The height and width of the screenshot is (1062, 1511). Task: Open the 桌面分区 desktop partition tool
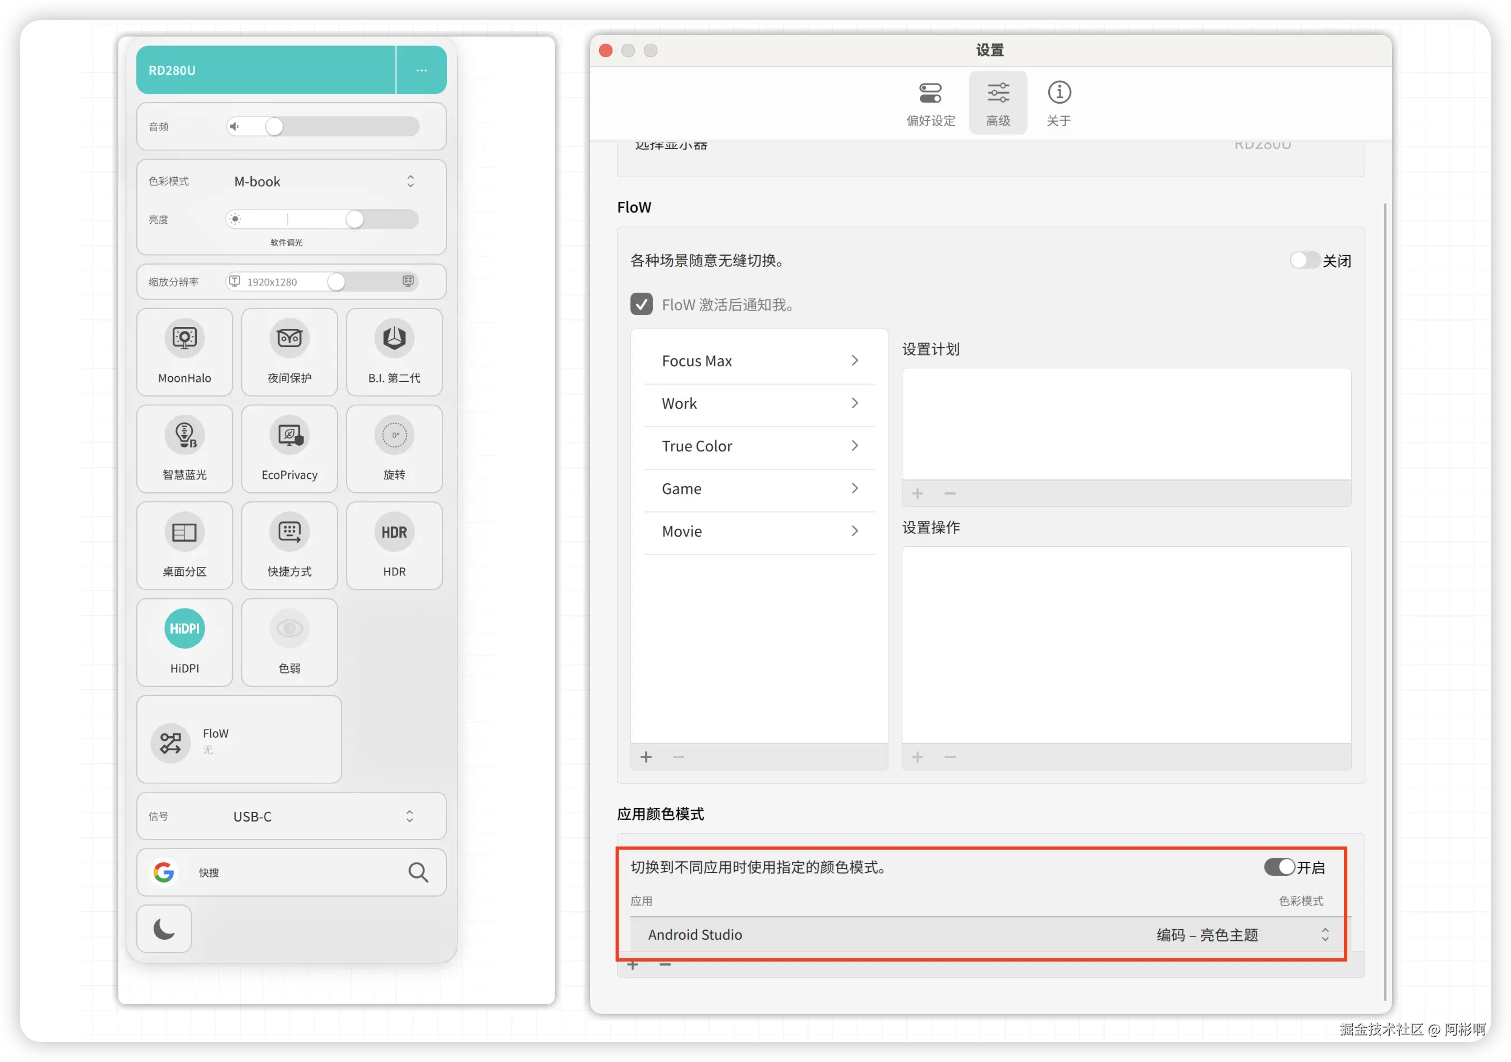(185, 545)
